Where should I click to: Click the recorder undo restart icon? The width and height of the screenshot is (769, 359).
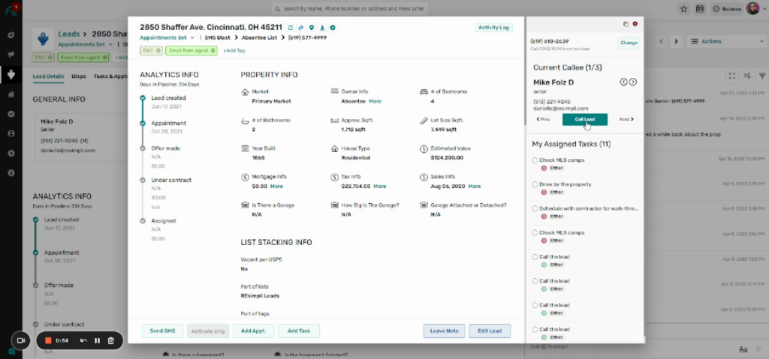pos(83,340)
